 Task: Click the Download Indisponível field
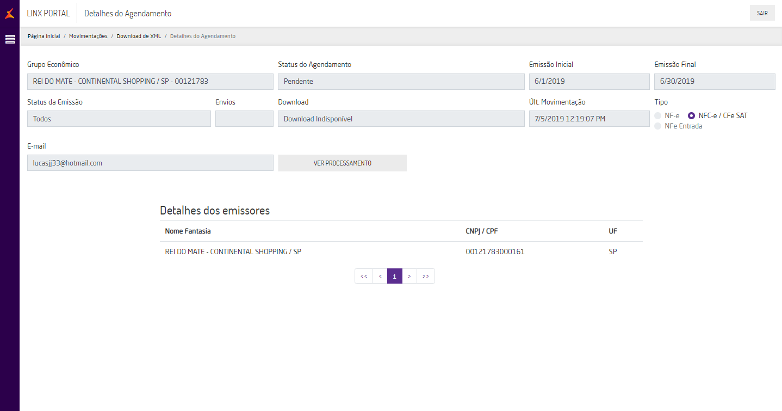click(401, 119)
